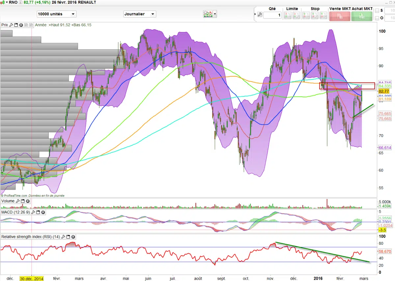This screenshot has height=281, width=395.
Task: Click the third Stop order icon
Action: click(x=323, y=15)
